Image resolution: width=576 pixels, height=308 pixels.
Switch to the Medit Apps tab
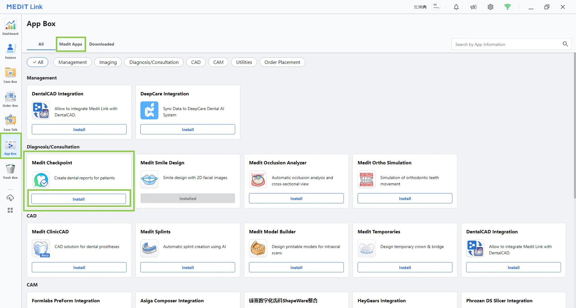click(x=70, y=44)
